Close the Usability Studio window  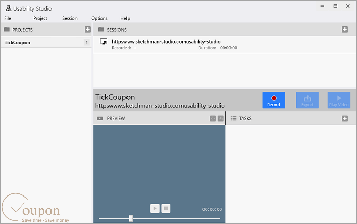(x=348, y=6)
